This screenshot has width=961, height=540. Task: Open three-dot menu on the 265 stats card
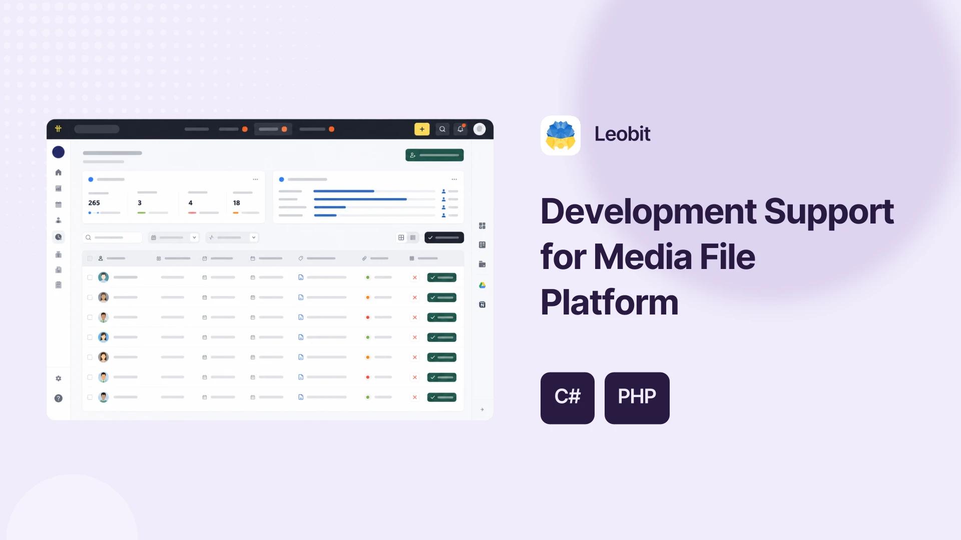pyautogui.click(x=255, y=179)
